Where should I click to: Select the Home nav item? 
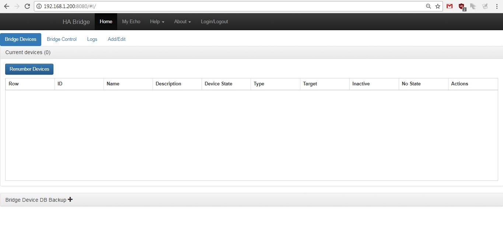point(106,22)
